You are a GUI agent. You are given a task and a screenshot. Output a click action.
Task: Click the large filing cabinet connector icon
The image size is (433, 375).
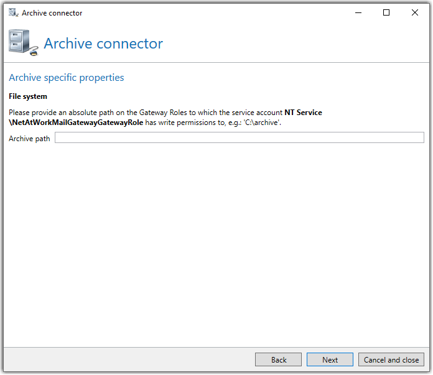(x=23, y=43)
